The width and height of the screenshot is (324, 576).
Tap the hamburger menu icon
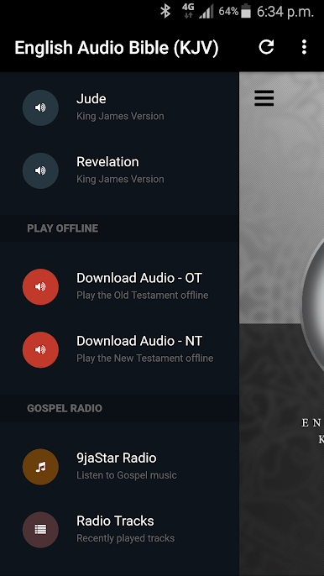point(264,98)
